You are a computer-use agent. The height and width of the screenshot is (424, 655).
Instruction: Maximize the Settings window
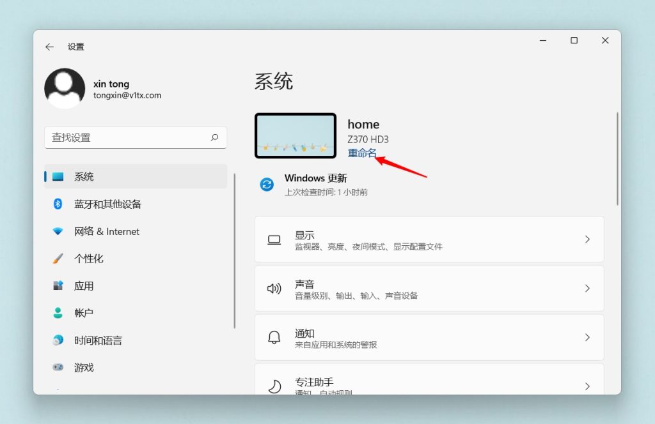574,40
